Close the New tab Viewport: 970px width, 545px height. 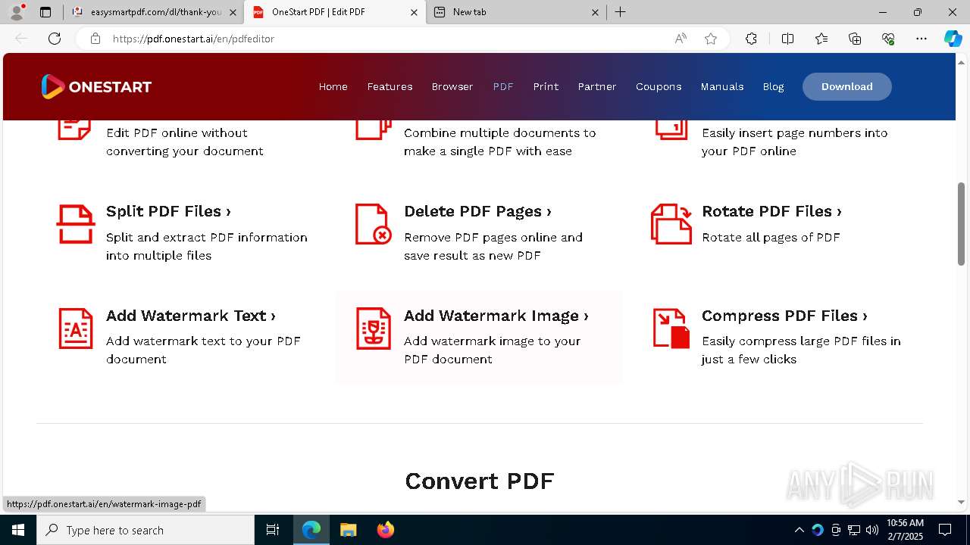point(595,12)
